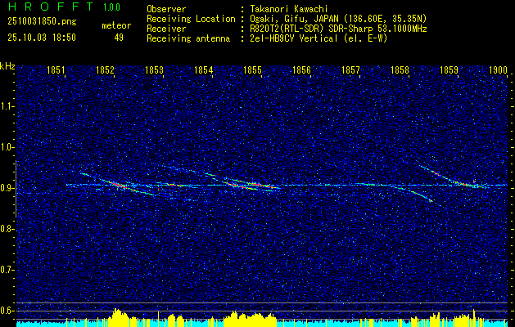This screenshot has height=327, width=515.
Task: Click the meteor label
Action: [x=116, y=25]
